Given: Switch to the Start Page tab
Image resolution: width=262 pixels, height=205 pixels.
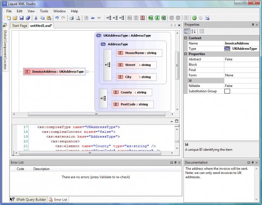Looking at the screenshot, I should point(19,26).
